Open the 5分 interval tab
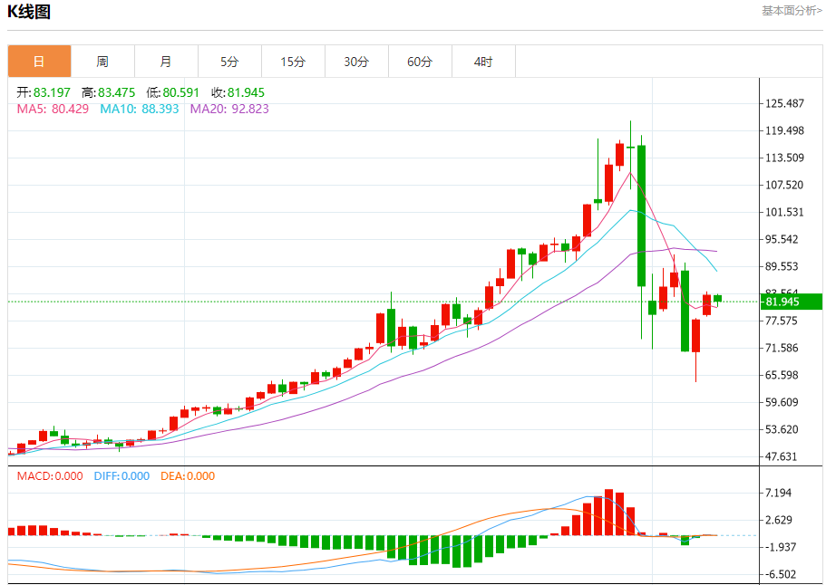826x585 pixels. pyautogui.click(x=229, y=62)
